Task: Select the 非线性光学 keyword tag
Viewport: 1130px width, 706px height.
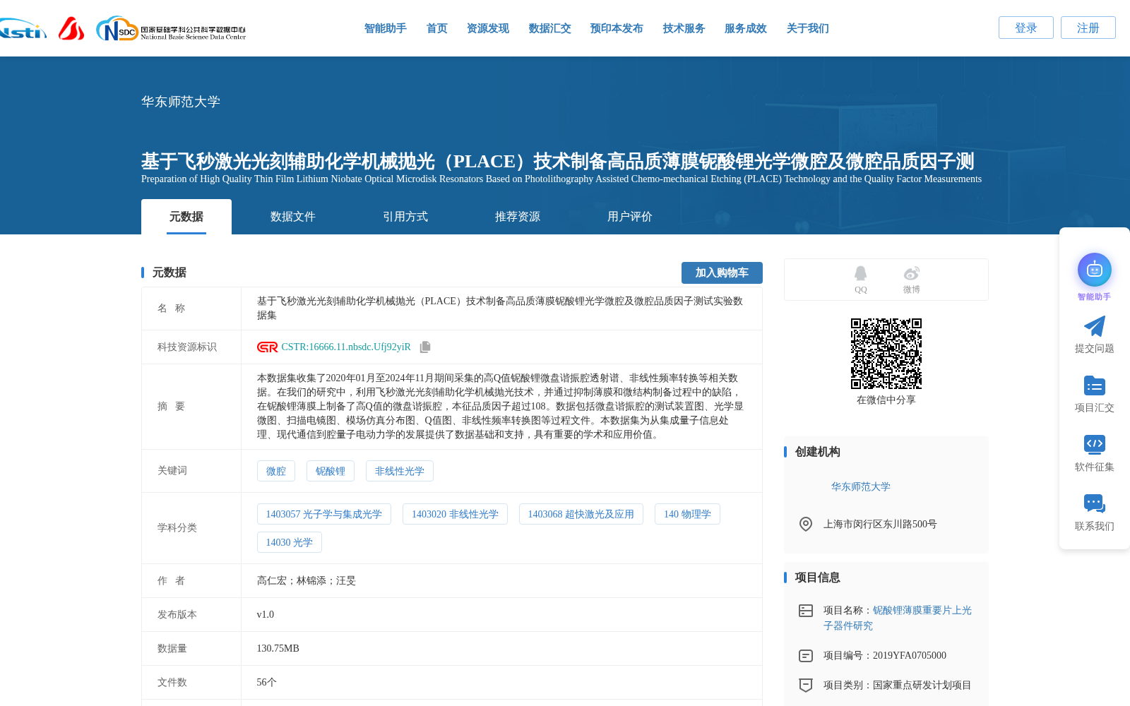Action: 400,471
